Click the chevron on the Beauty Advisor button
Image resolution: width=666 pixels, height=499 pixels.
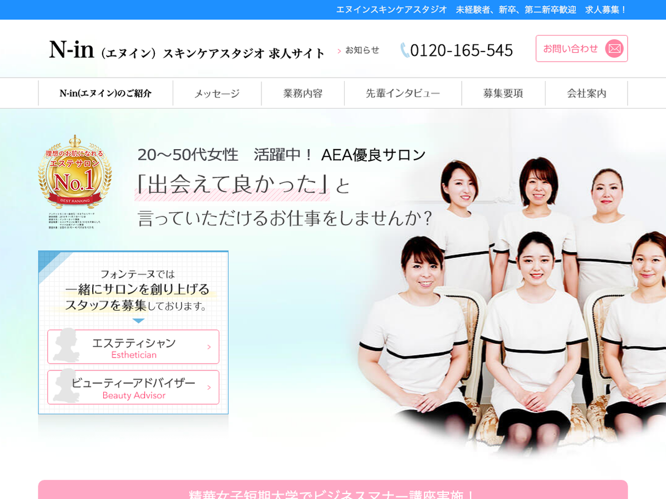(209, 388)
